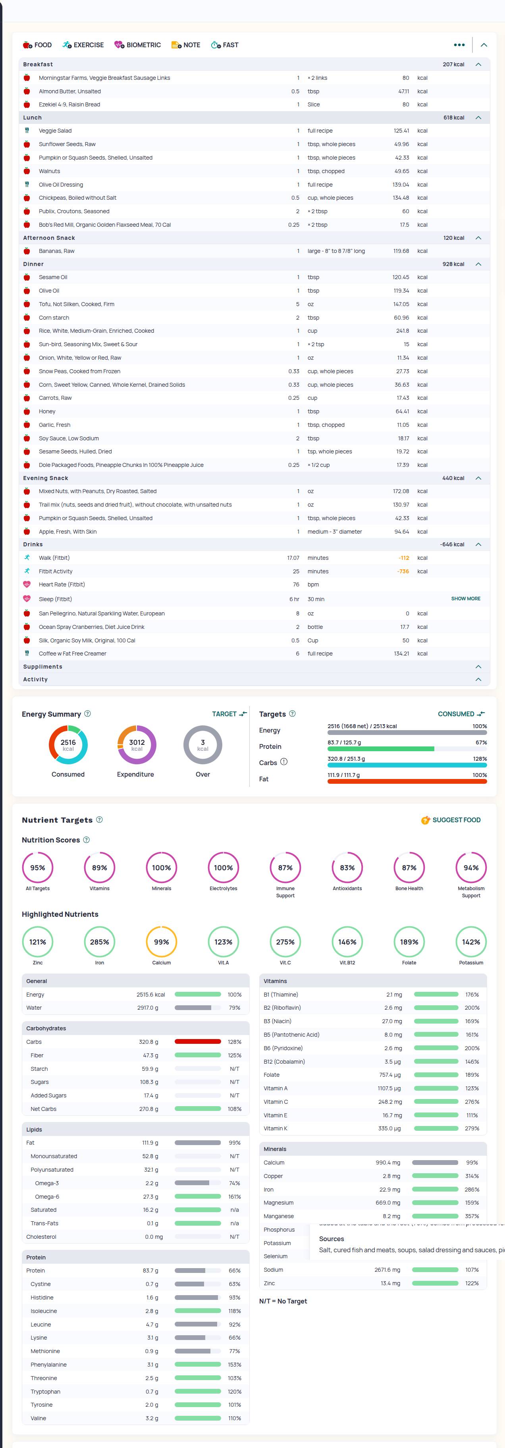Collapse the Breakfast meal group
505x1448 pixels.
(478, 65)
